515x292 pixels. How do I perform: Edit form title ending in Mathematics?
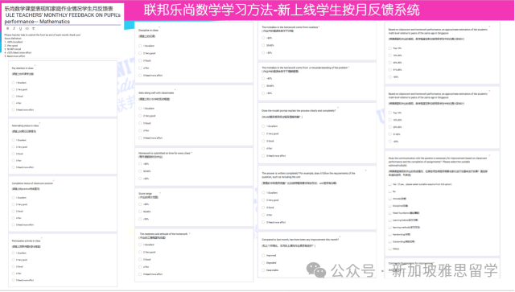click(63, 15)
